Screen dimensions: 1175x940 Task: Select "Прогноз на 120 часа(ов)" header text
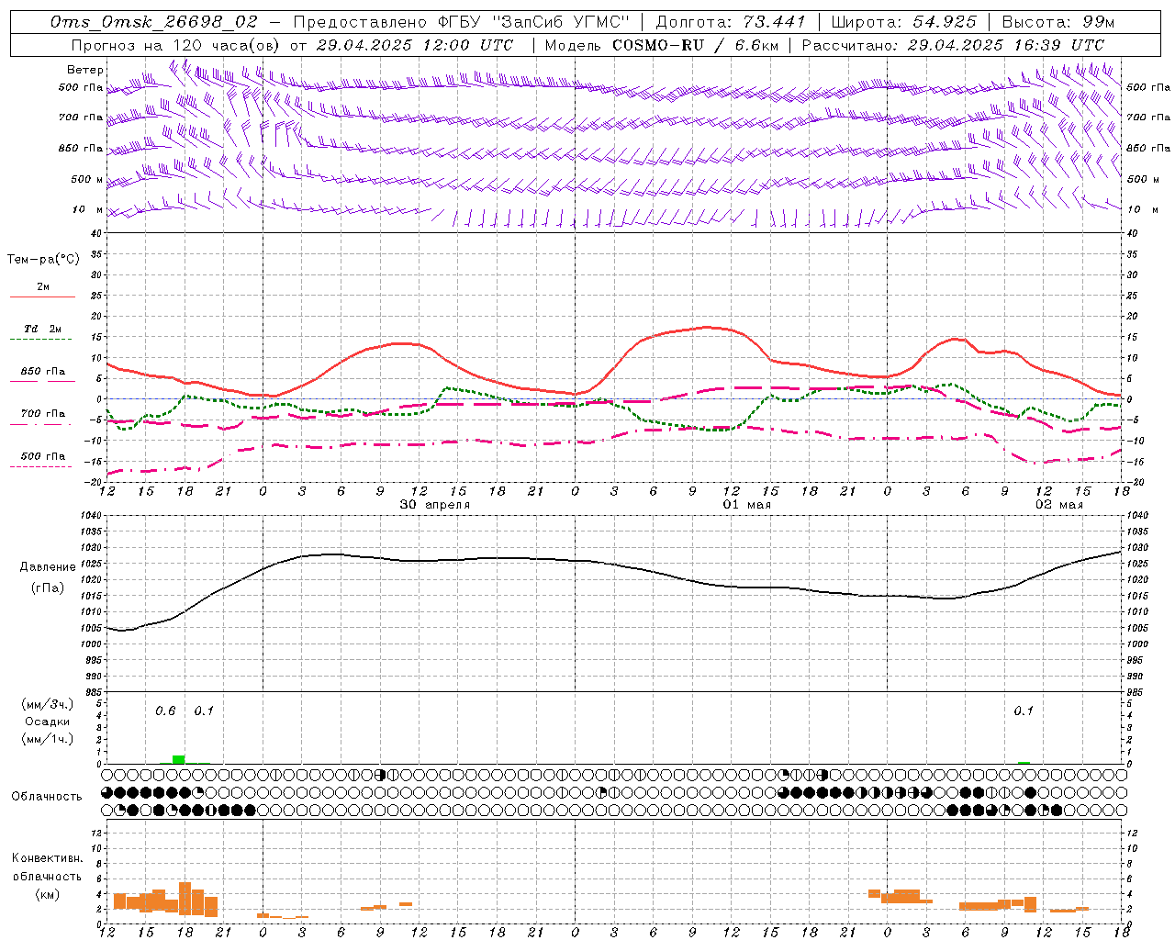coord(176,45)
